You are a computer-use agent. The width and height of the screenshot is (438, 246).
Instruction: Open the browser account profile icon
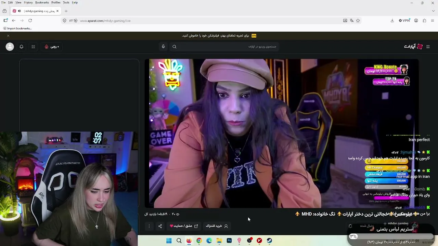[416, 20]
